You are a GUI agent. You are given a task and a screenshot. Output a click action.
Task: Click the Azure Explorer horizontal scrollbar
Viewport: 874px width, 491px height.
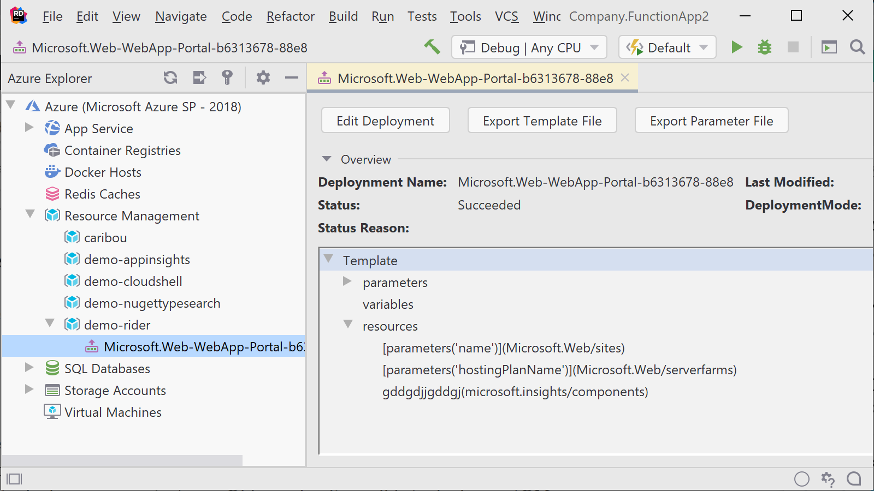pyautogui.click(x=122, y=460)
